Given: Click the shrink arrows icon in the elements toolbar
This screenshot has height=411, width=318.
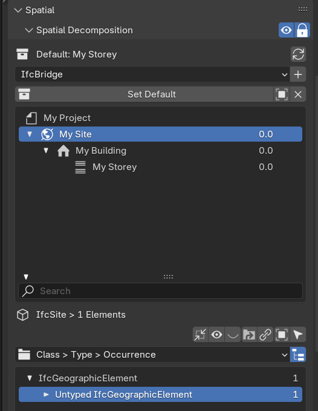Looking at the screenshot, I should 201,335.
